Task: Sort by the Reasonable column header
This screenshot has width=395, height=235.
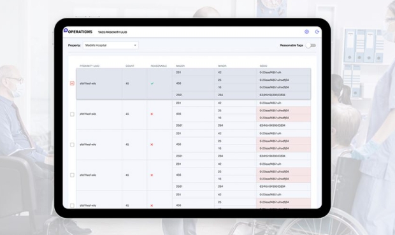Action: pyautogui.click(x=159, y=66)
